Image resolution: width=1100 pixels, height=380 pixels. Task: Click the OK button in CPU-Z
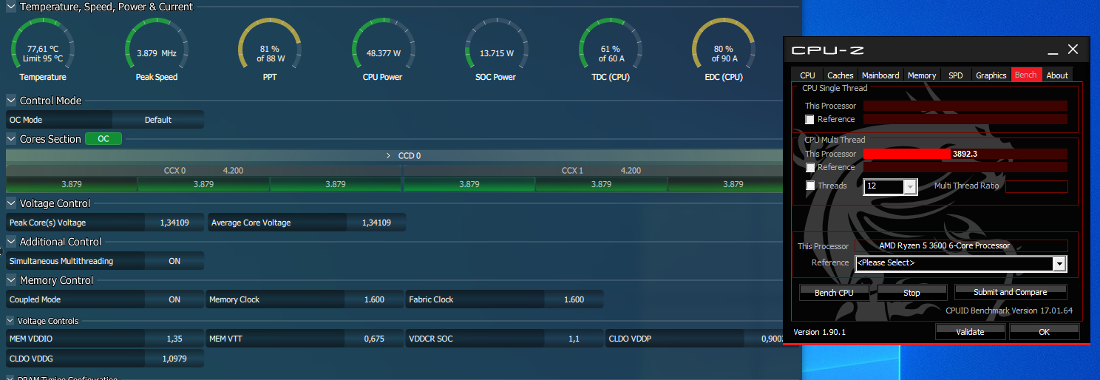tap(1044, 332)
